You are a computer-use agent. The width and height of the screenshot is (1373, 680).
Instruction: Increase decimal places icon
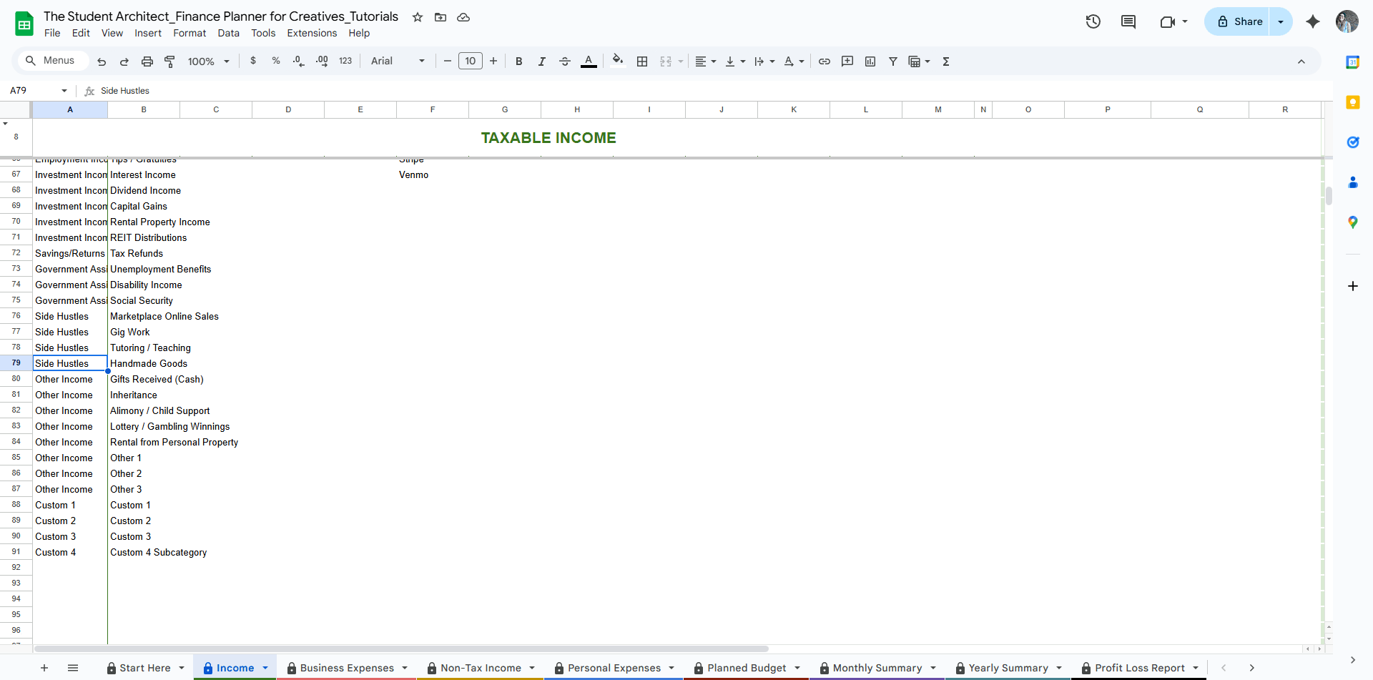[322, 61]
